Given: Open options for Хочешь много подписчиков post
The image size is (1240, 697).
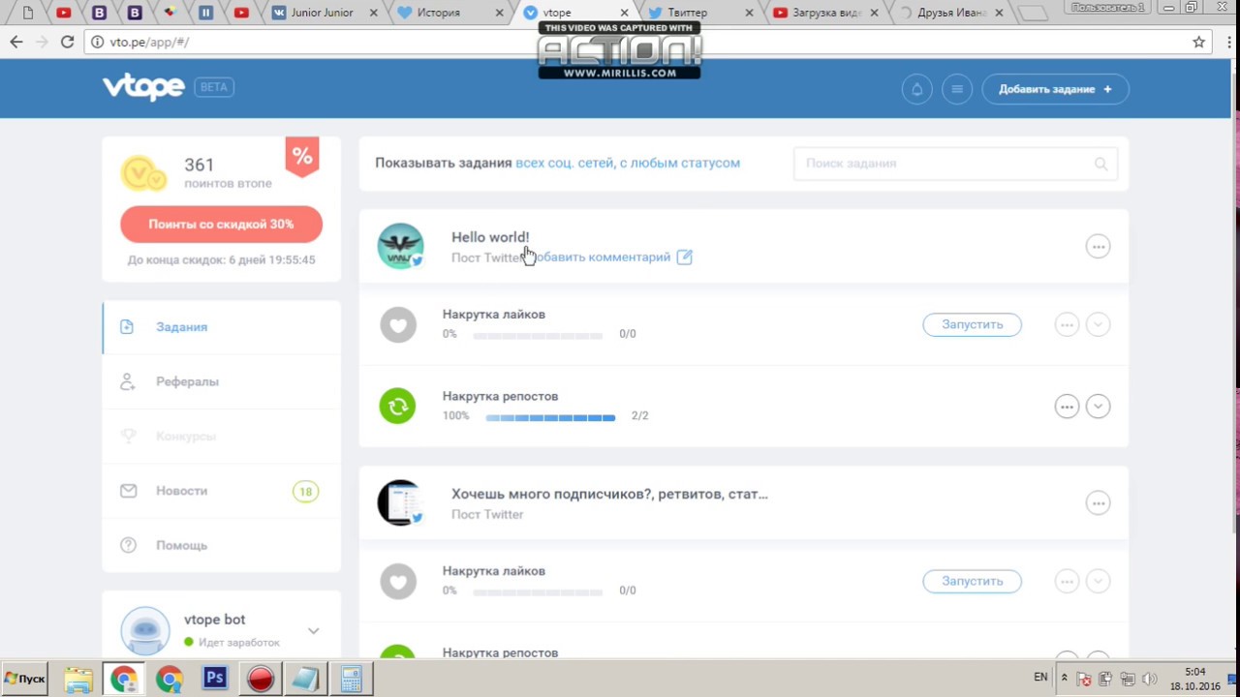Looking at the screenshot, I should [1098, 502].
